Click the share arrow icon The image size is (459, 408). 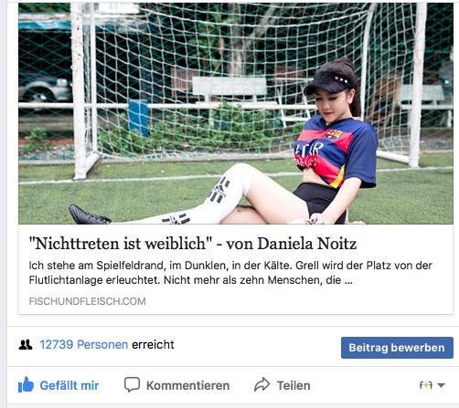click(262, 384)
